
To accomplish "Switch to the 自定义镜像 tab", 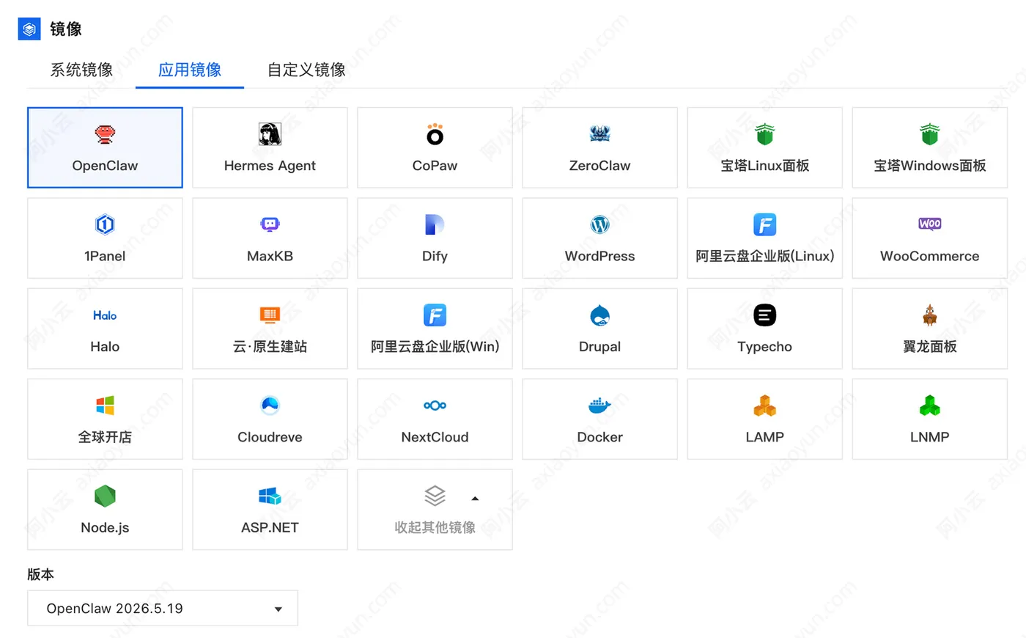I will pyautogui.click(x=306, y=70).
